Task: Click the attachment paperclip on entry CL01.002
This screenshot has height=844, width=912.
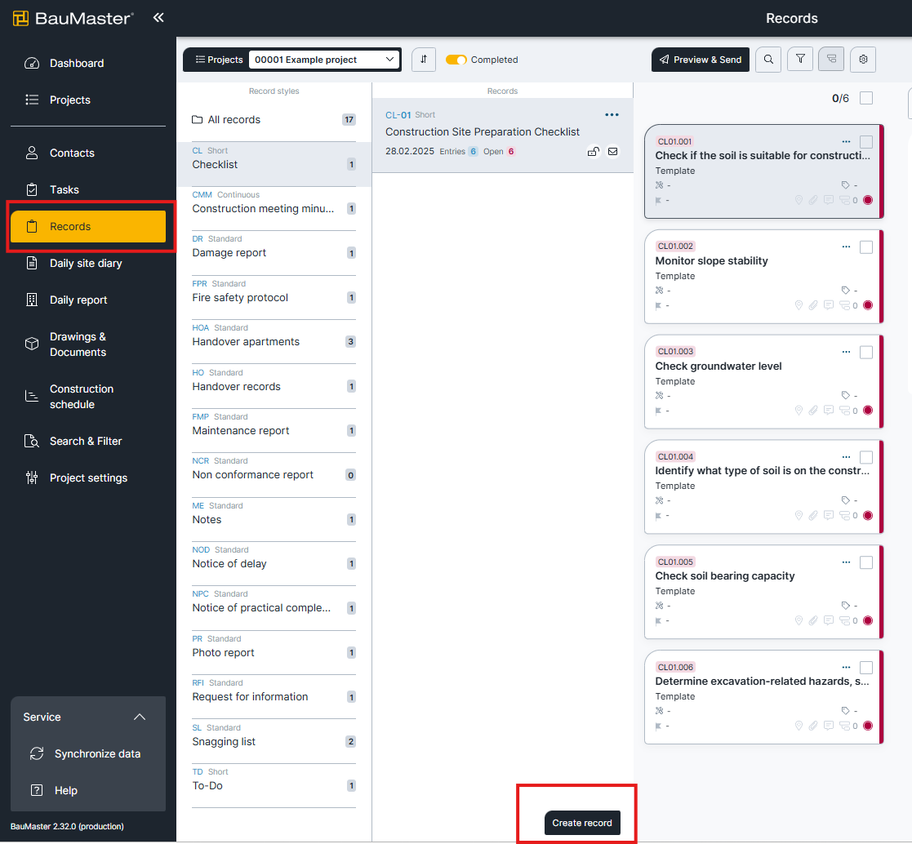Action: [813, 305]
